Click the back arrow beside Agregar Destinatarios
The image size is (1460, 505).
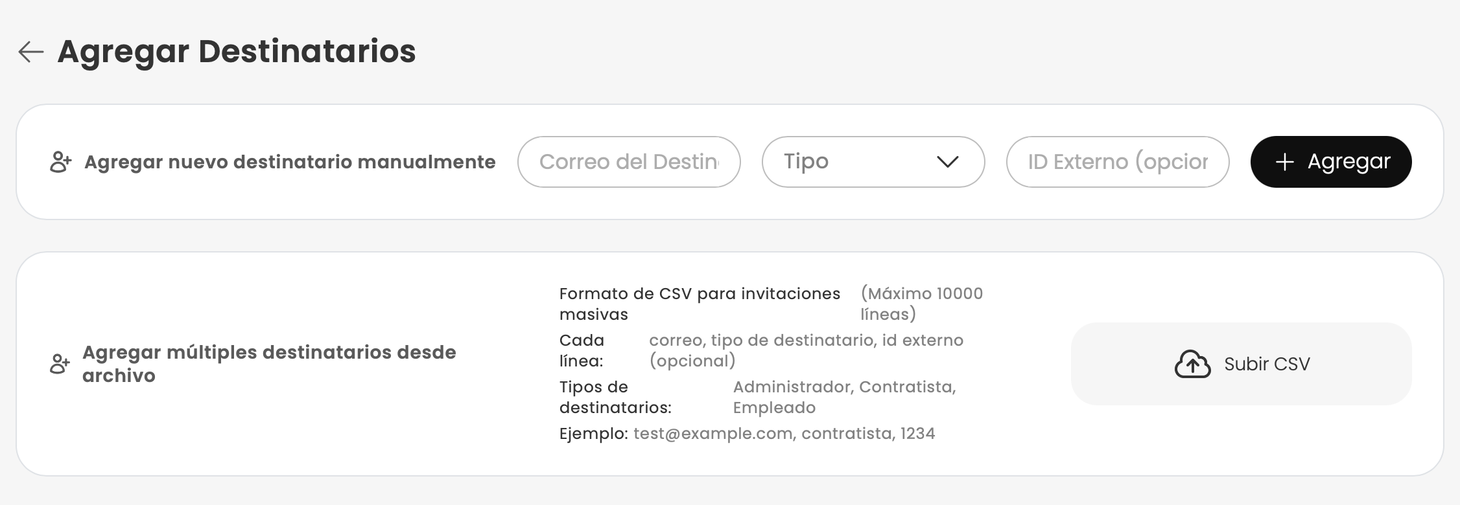click(x=30, y=52)
